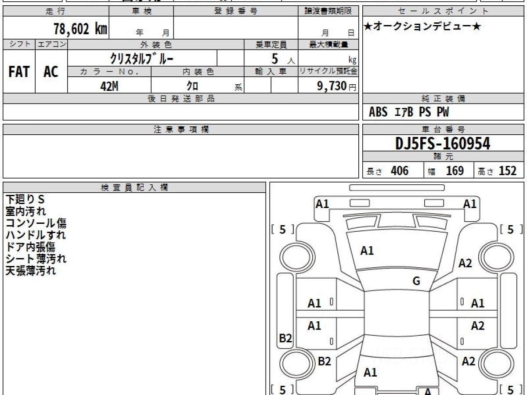Select the リサイクル預託金 header
Viewport: 527px width, 395px height.
[328, 72]
